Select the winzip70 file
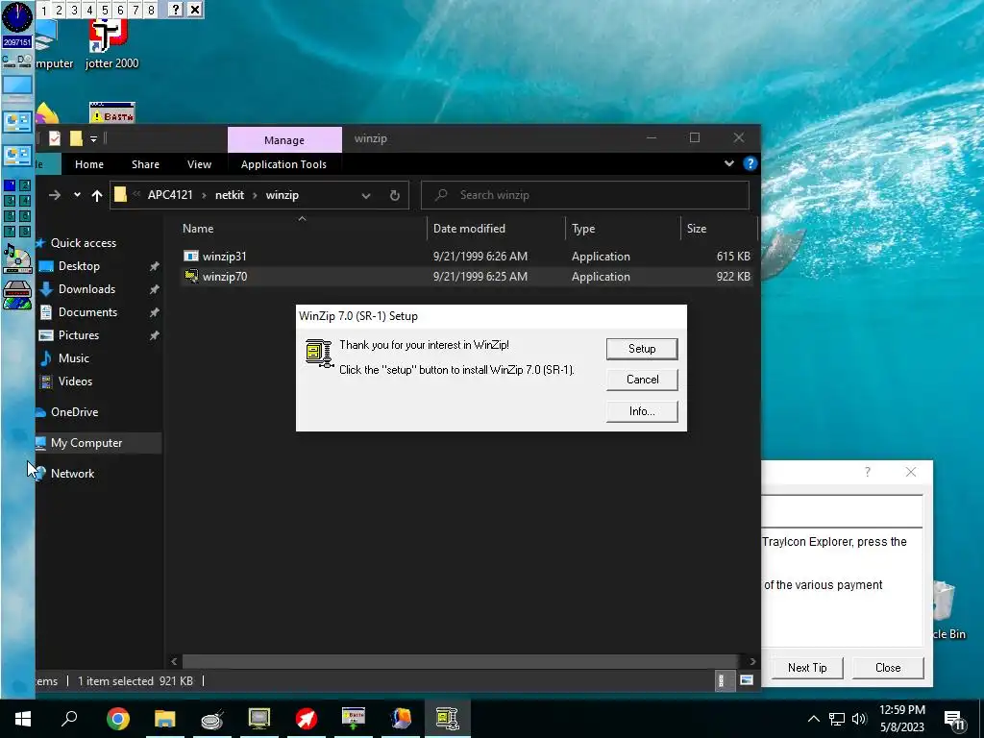 click(224, 276)
